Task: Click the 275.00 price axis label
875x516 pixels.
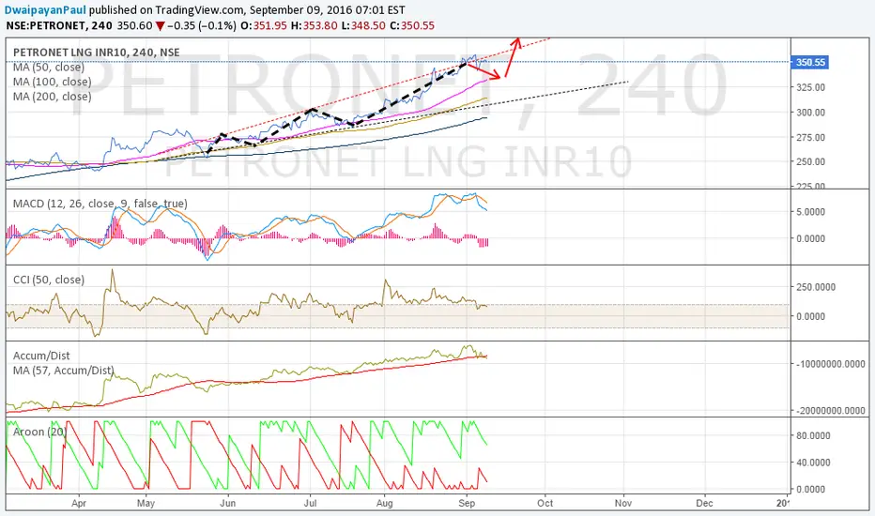Action: (x=811, y=137)
